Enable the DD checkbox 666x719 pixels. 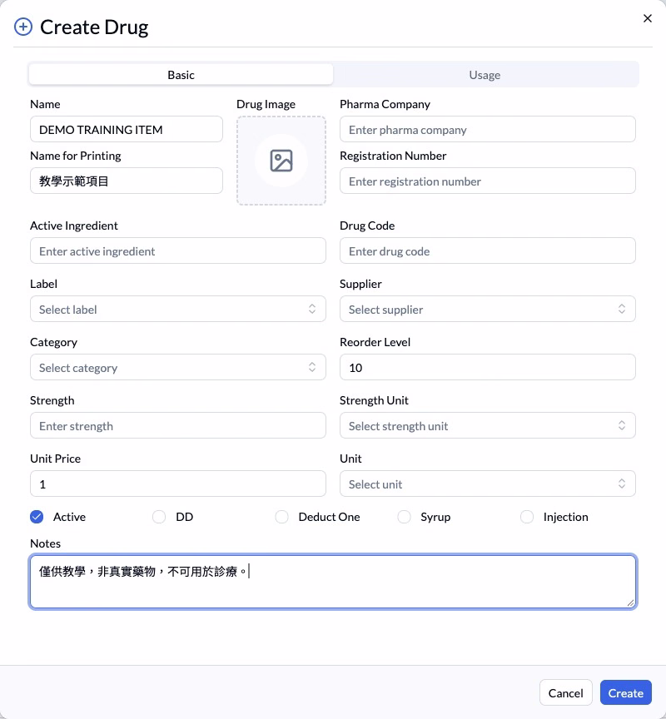coord(159,517)
